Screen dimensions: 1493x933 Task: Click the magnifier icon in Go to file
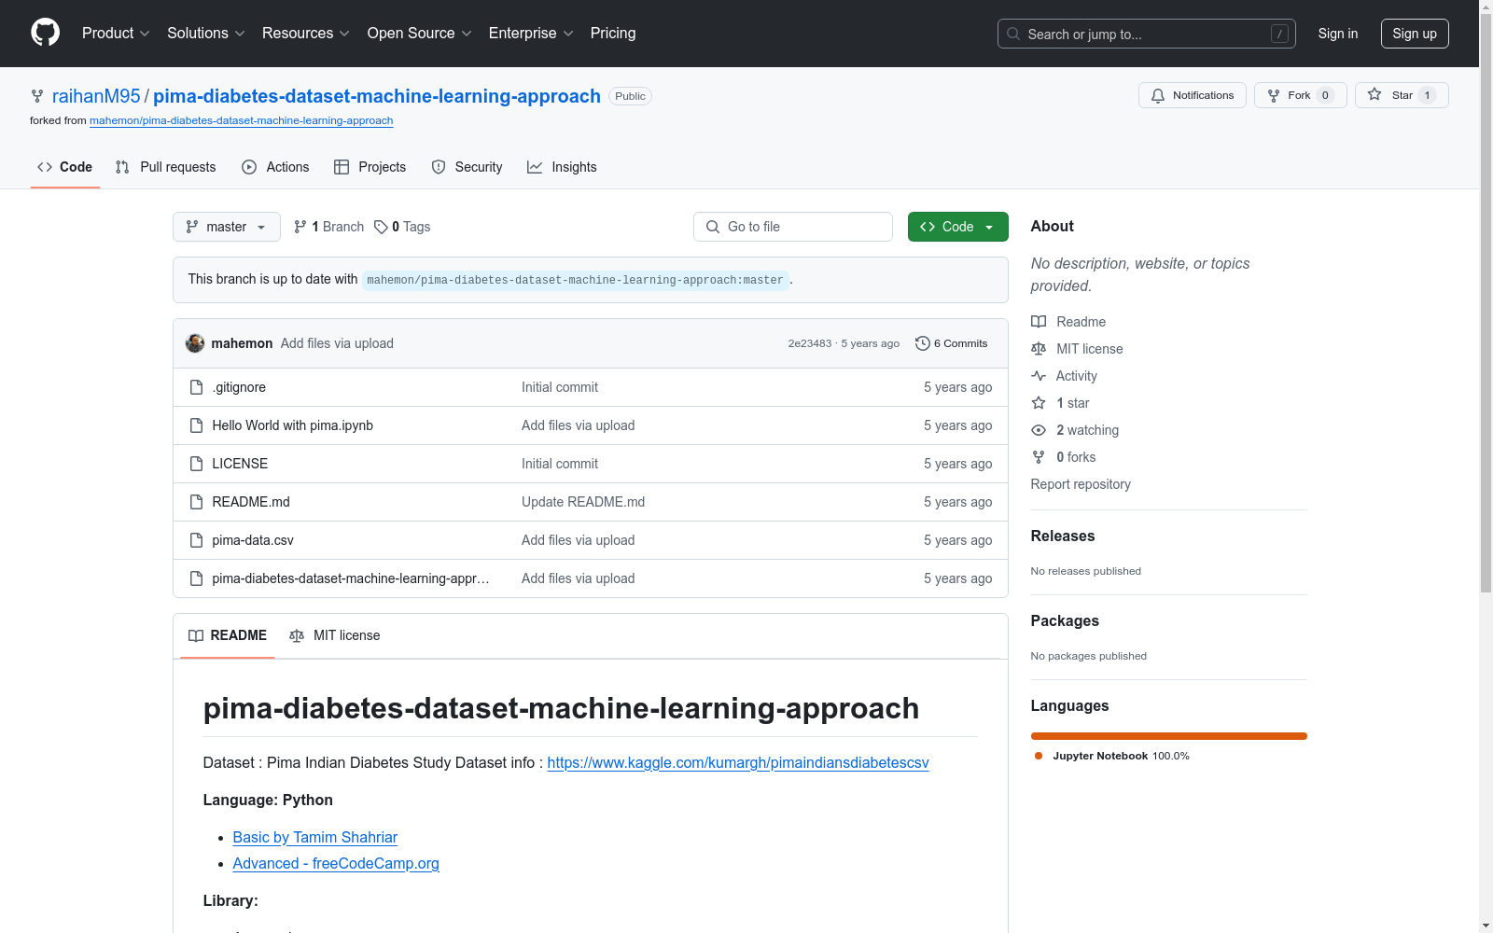713,227
